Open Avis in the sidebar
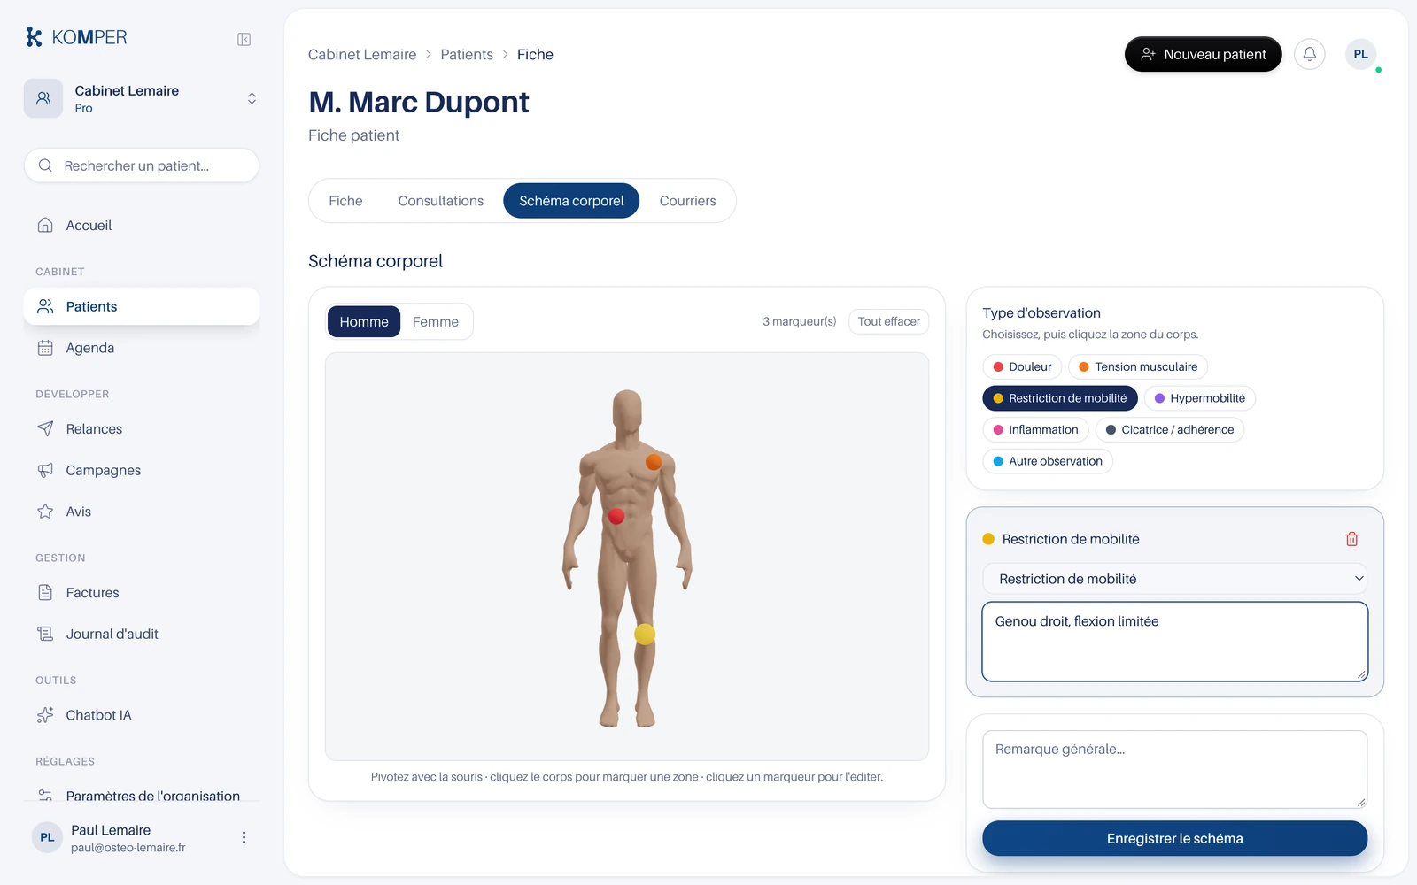This screenshot has width=1417, height=885. click(x=142, y=512)
